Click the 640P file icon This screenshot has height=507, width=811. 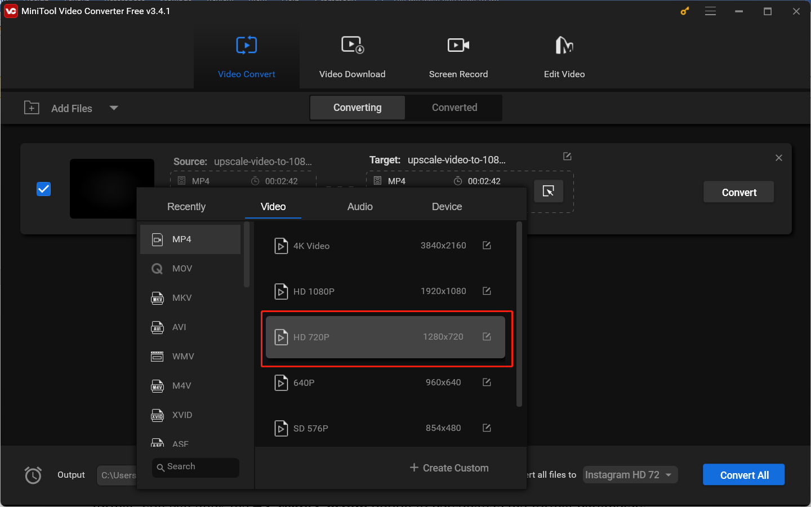[281, 383]
